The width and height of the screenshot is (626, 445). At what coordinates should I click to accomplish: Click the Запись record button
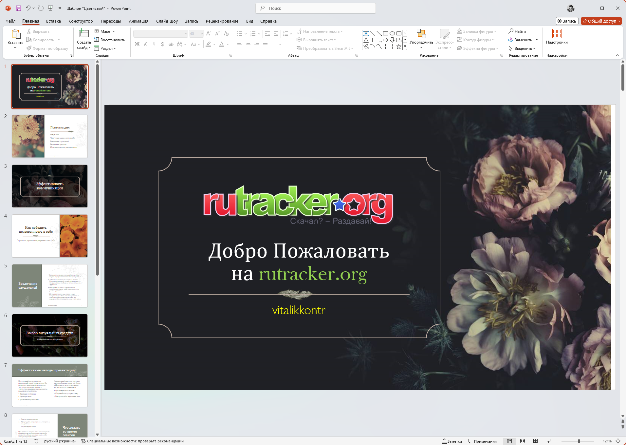[x=567, y=21]
